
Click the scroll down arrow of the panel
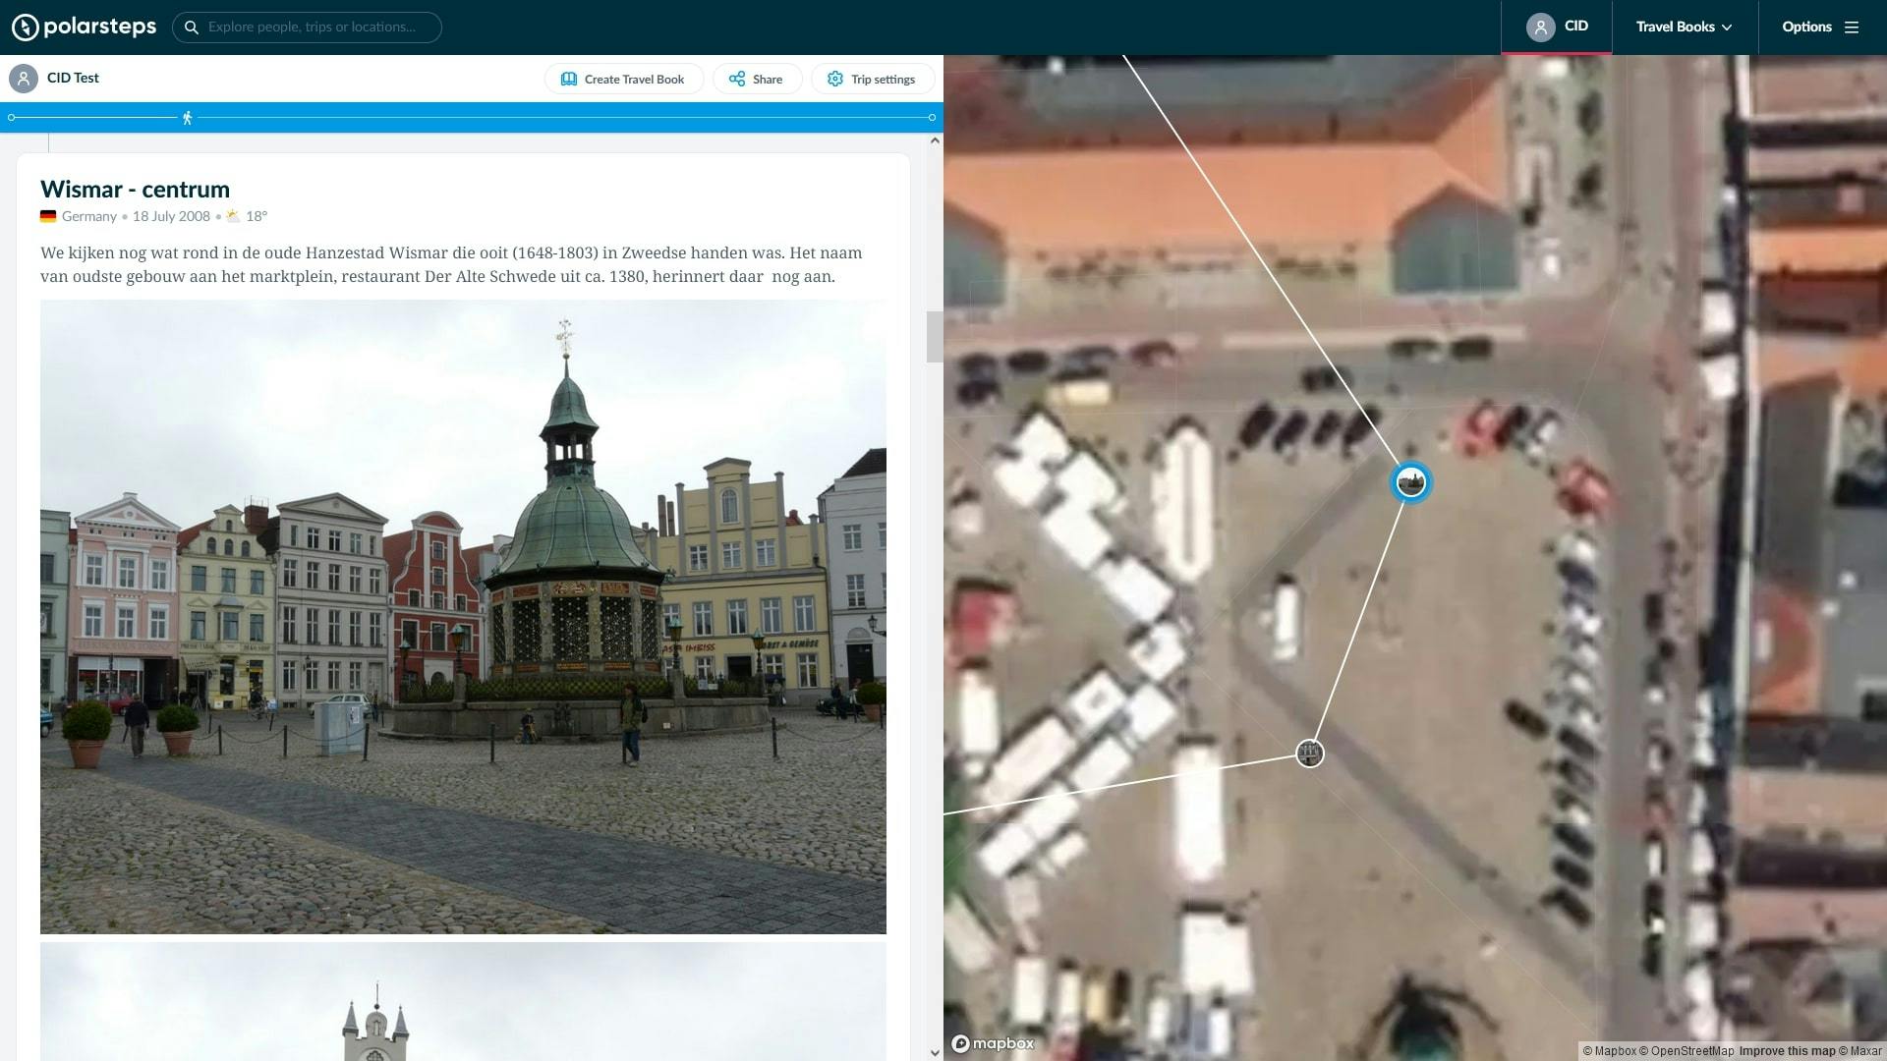point(935,1052)
